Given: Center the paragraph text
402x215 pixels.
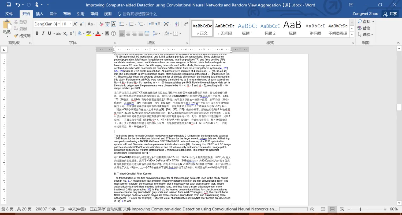Looking at the screenshot, I should (128, 33).
